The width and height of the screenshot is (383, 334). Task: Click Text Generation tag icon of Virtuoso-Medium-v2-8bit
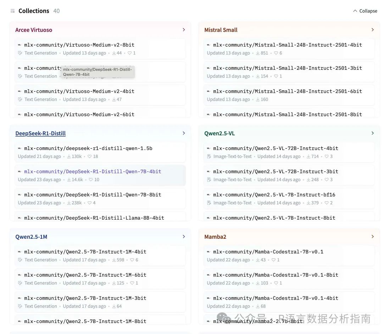(20, 53)
